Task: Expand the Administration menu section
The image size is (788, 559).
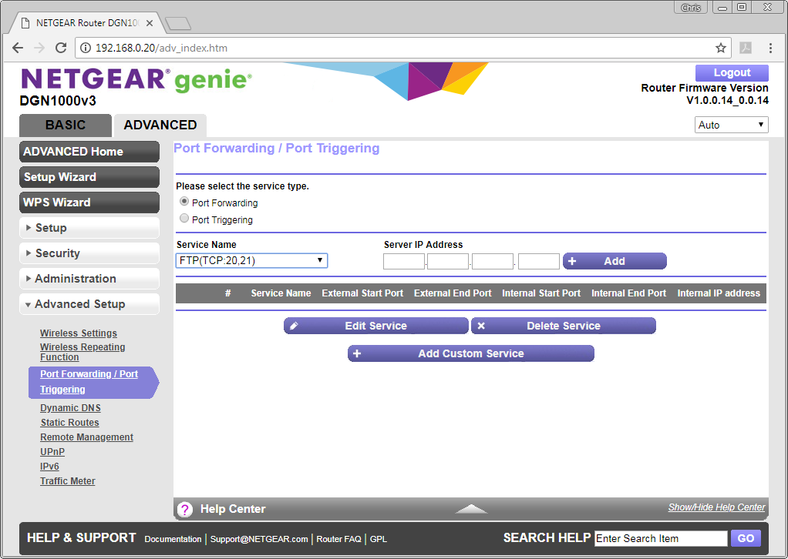Action: point(89,279)
